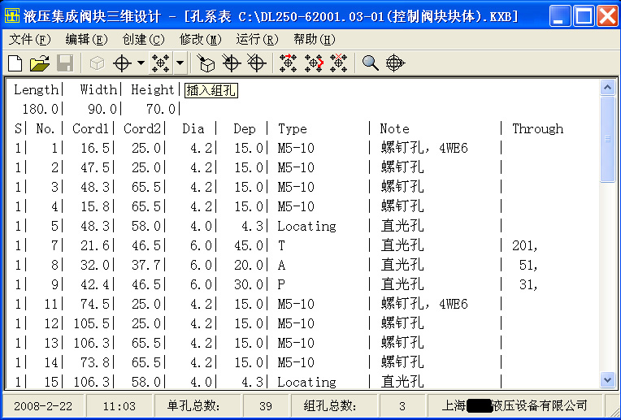
Task: Click the type A in row 8
Action: [x=281, y=265]
